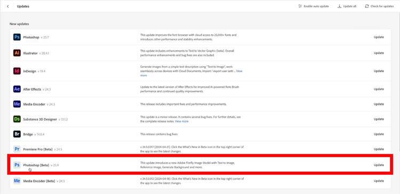Update Substance 3D Designer
Viewport: 400px width, 194px height.
(x=379, y=119)
